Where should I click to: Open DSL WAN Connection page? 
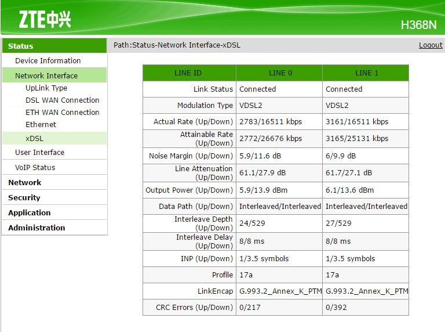pos(62,100)
